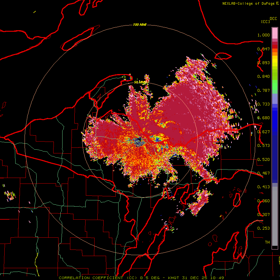Image resolution: width=280 pixels, height=280 pixels.
Task: Click the 0.787 scale value
Action: tap(264, 90)
